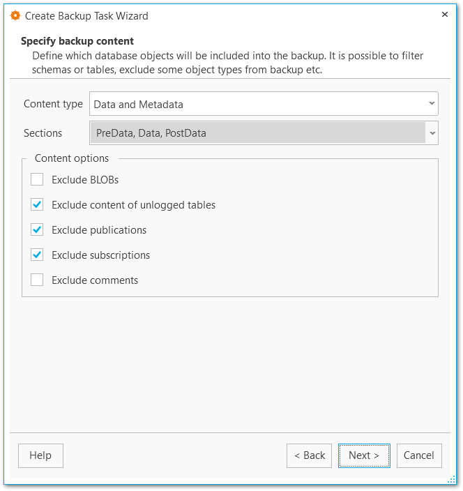Expand the Content type dropdown arrow
The image size is (463, 491).
(432, 105)
